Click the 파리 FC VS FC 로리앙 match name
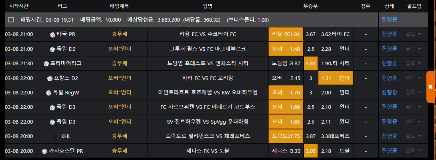 point(208,78)
